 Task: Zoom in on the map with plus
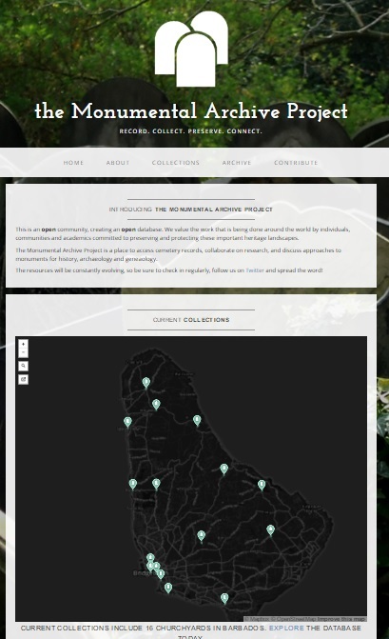(23, 344)
